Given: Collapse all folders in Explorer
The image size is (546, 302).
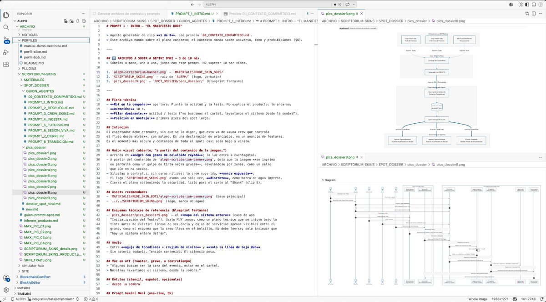Looking at the screenshot, I should coord(84,21).
